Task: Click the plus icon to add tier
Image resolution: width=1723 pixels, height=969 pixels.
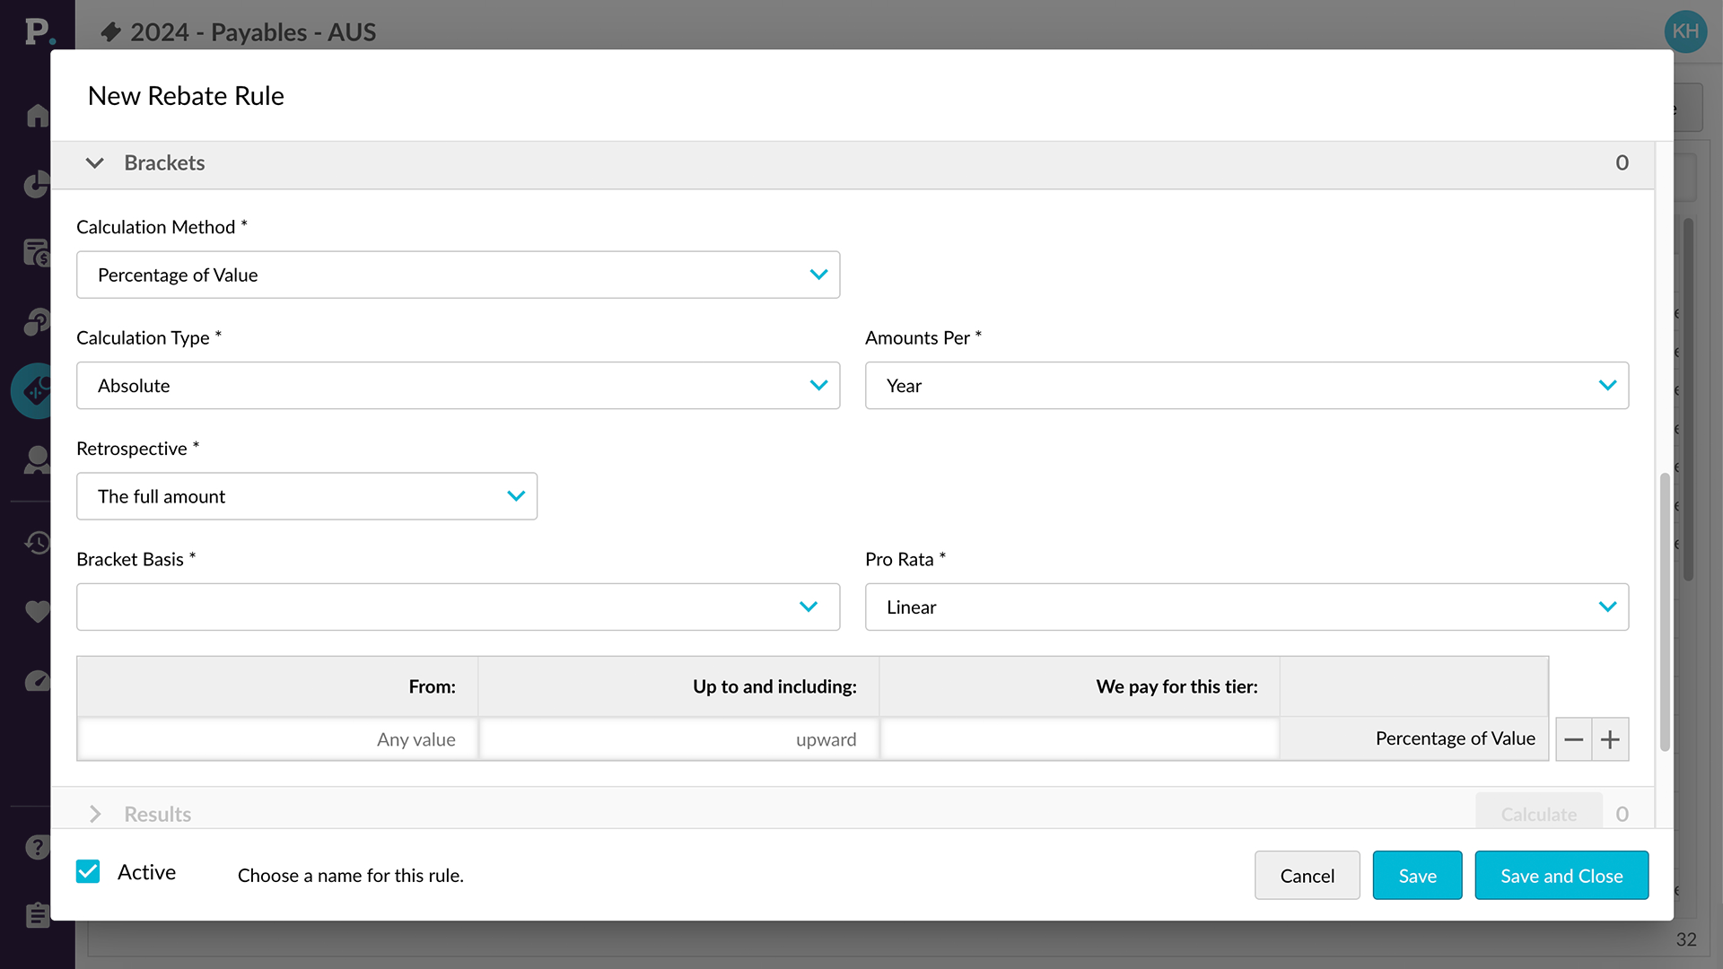Action: tap(1610, 739)
